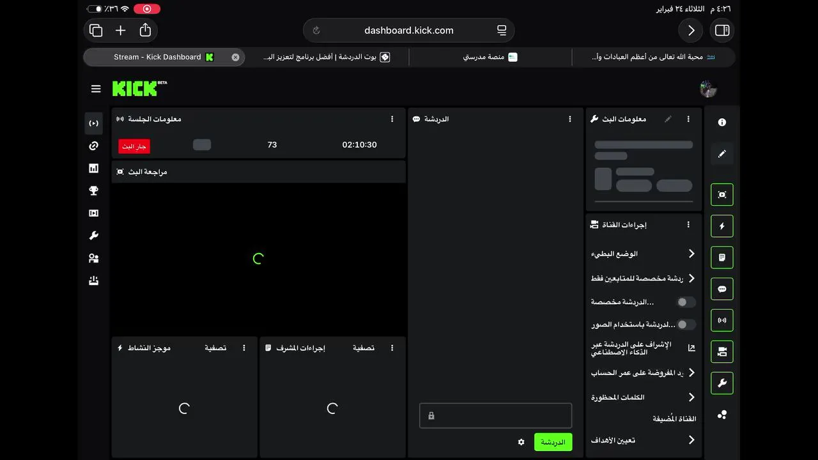The image size is (818, 460).
Task: Select the stream broadcast icon in left sidebar
Action: point(94,123)
